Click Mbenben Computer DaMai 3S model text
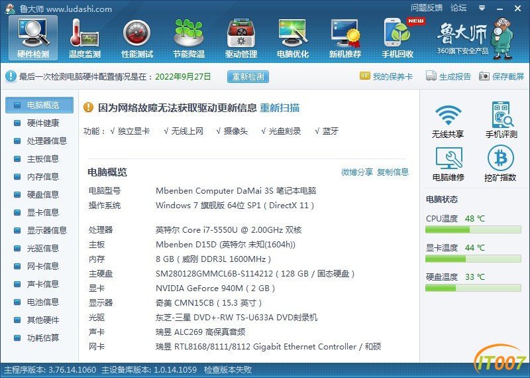The height and width of the screenshot is (378, 530). pos(236,191)
